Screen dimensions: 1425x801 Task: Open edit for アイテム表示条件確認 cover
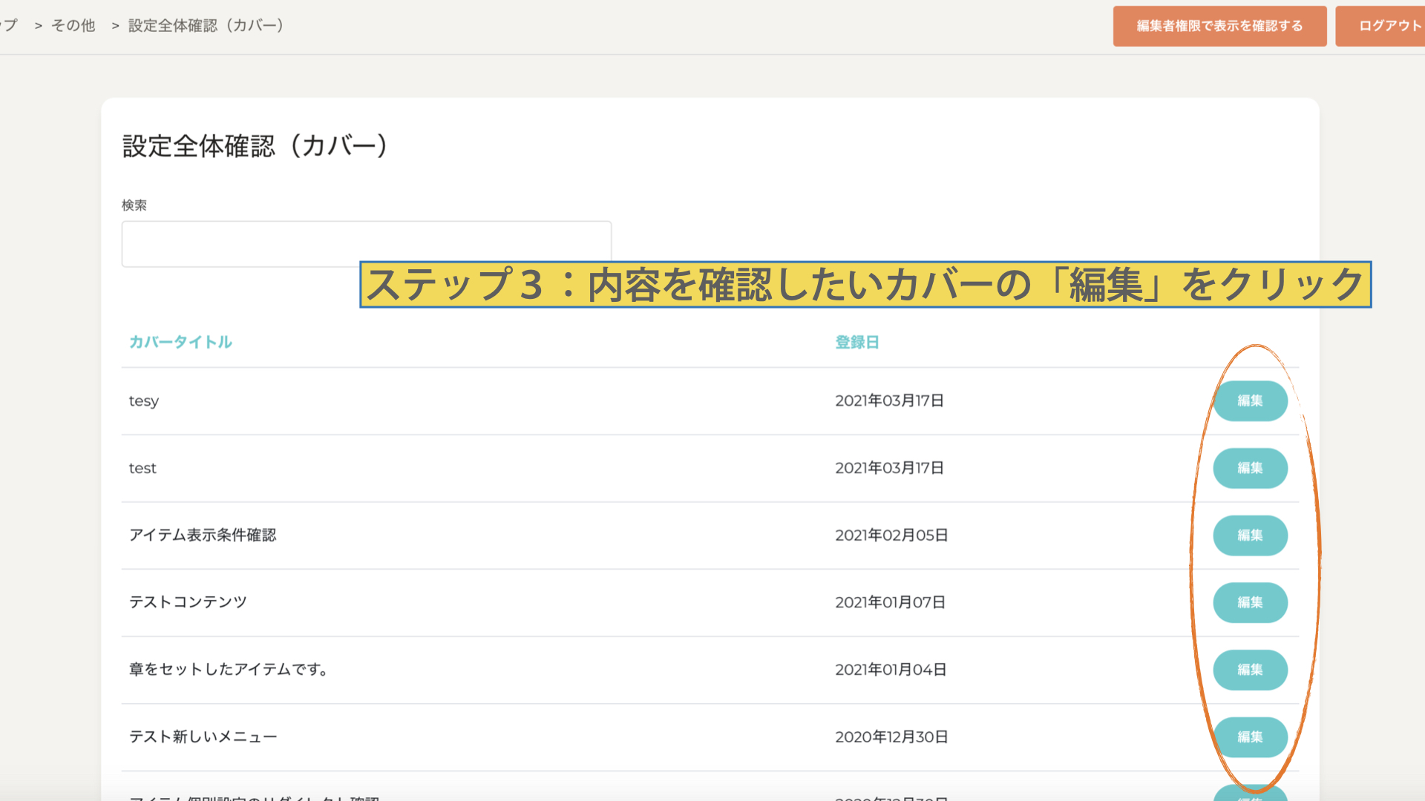click(1250, 535)
